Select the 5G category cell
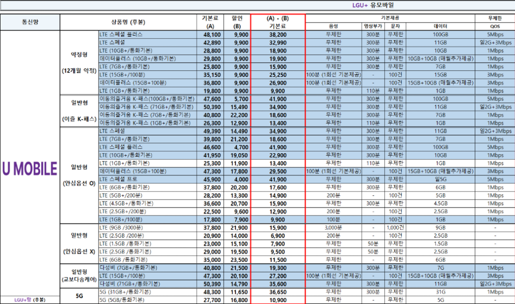The height and width of the screenshot is (304, 515). [x=79, y=295]
